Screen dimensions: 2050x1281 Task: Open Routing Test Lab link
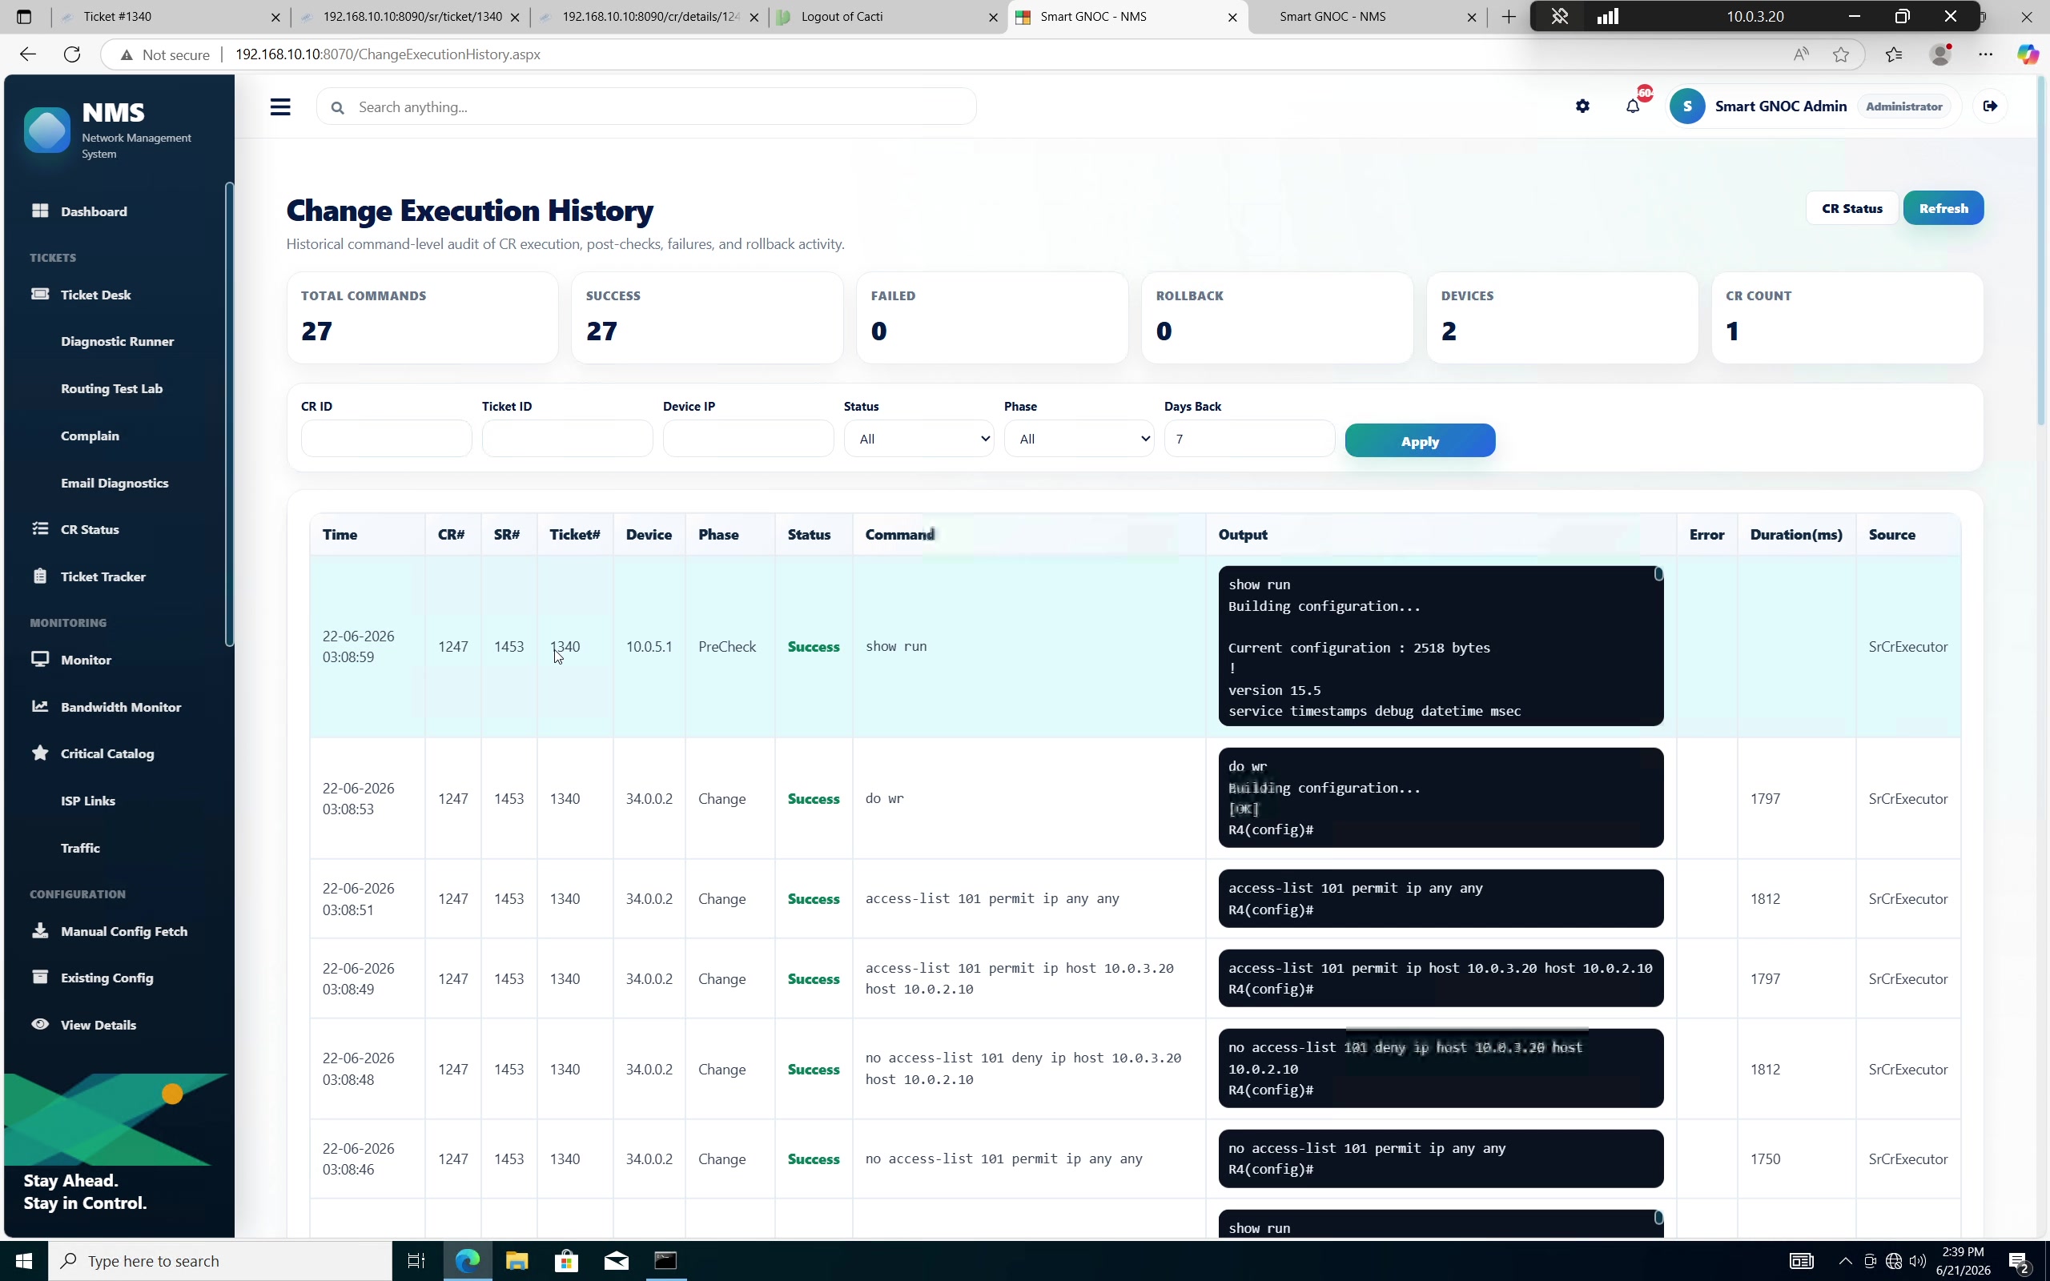click(112, 389)
